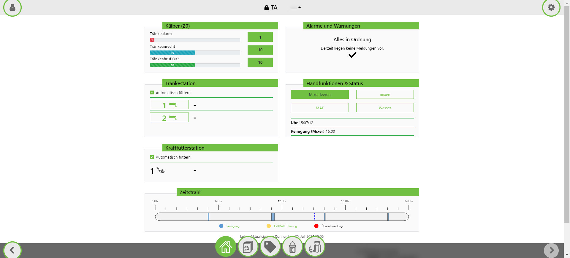The height and width of the screenshot is (258, 570).
Task: Click the Tränkeanrecht progress bar
Action: [x=195, y=53]
